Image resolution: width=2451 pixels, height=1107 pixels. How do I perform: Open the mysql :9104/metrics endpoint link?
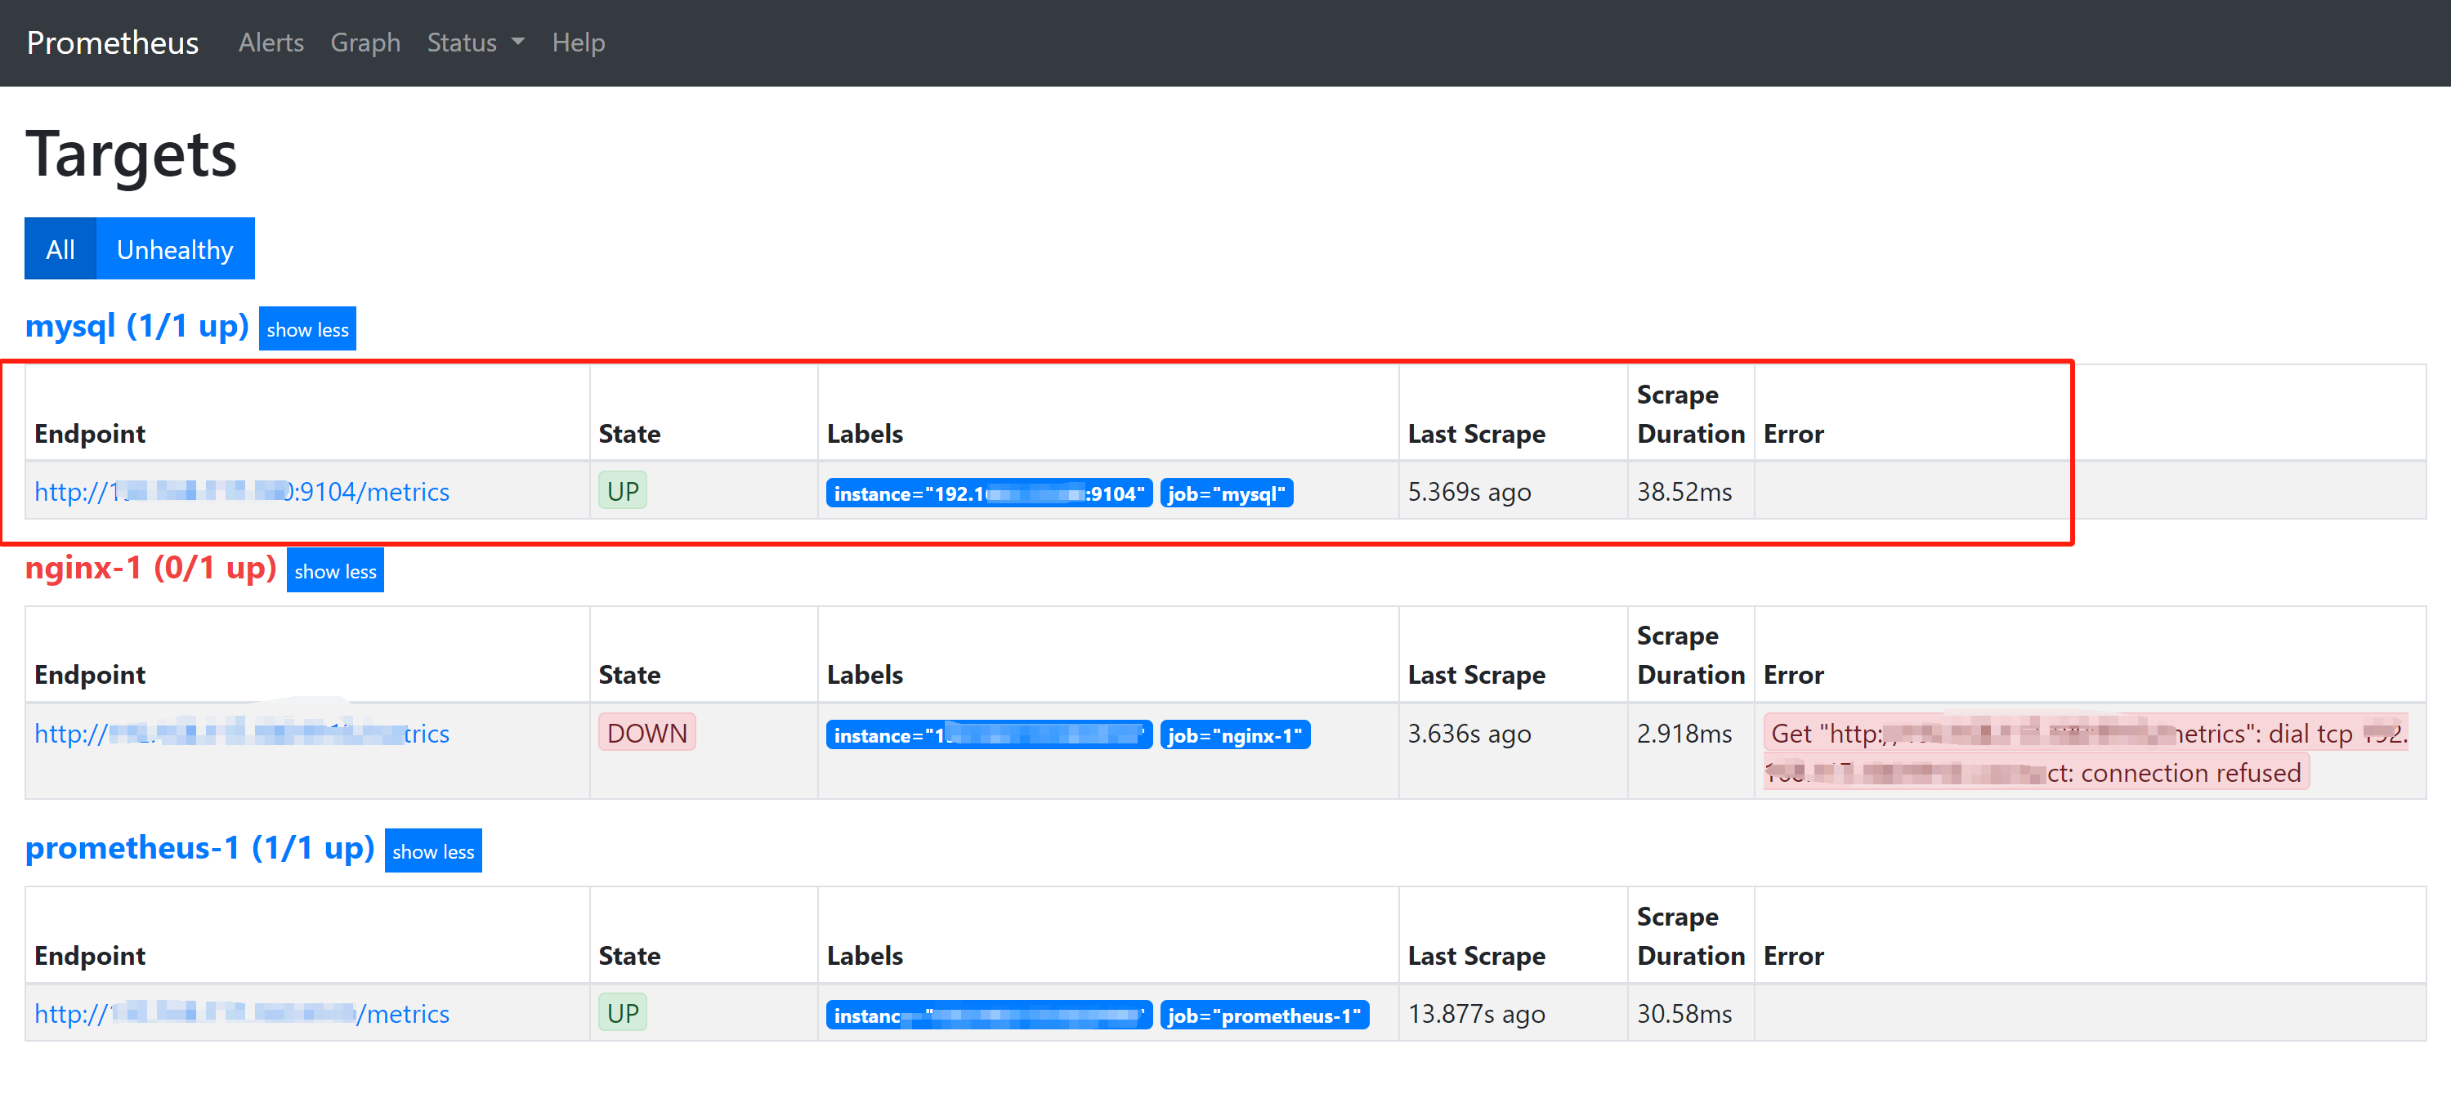click(242, 492)
